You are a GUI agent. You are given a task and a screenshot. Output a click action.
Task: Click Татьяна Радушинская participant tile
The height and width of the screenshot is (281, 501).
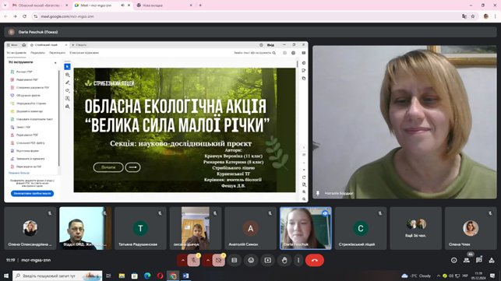(140, 228)
